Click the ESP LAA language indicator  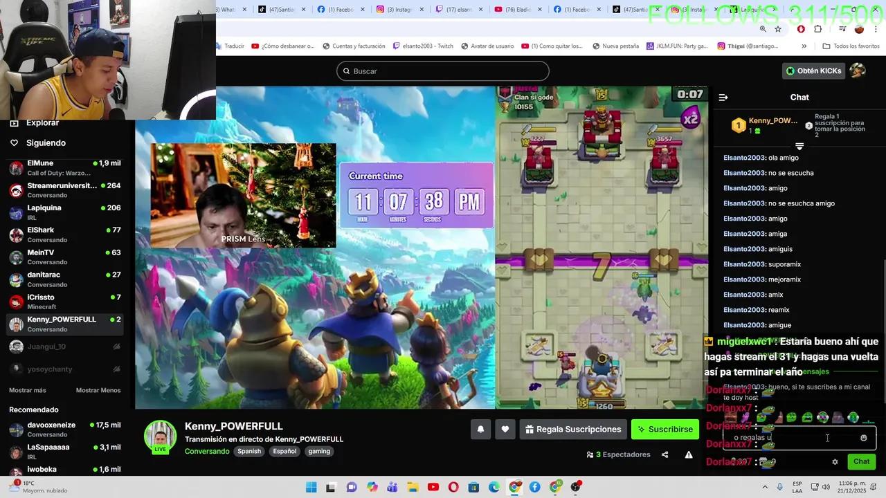pos(797,487)
